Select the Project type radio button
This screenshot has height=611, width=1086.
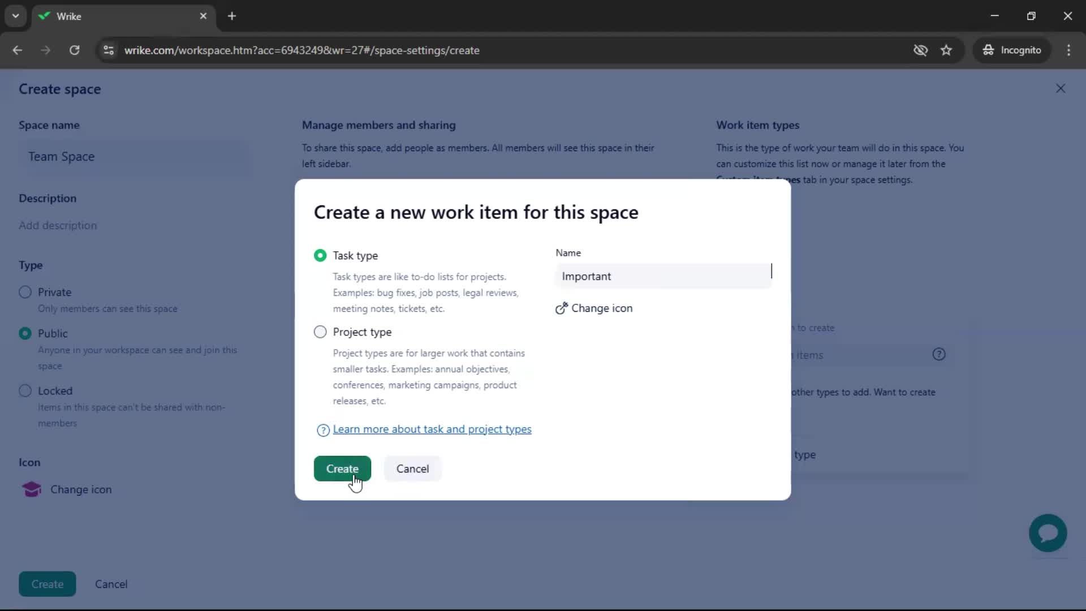click(320, 332)
